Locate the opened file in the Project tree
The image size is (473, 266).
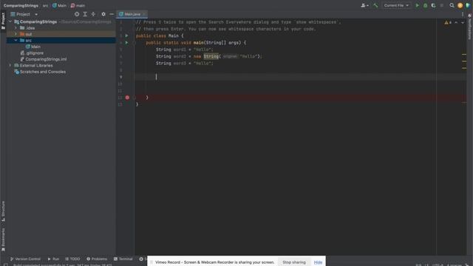click(77, 14)
